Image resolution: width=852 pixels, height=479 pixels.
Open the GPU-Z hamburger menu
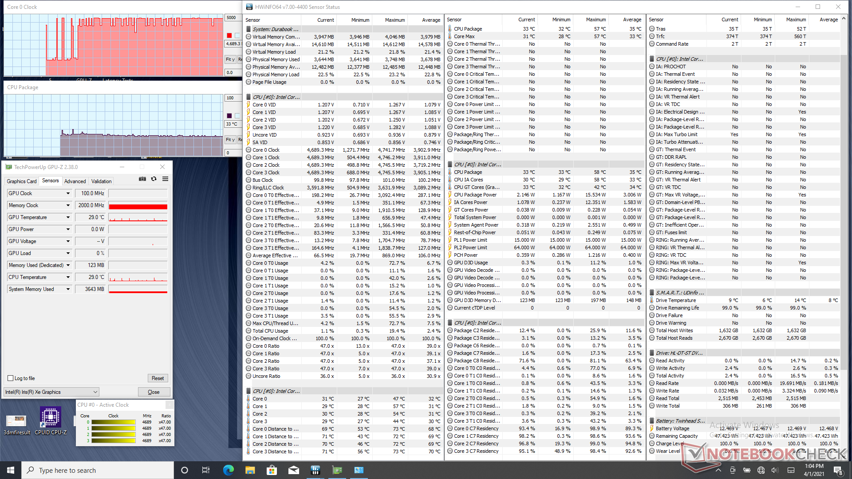click(165, 179)
